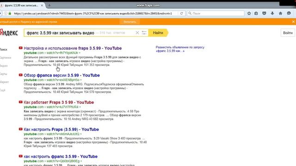Click YouTube icon beside 'Как работает Fraps 3 5 99'
Screen dimensions: 296x166
20,102
